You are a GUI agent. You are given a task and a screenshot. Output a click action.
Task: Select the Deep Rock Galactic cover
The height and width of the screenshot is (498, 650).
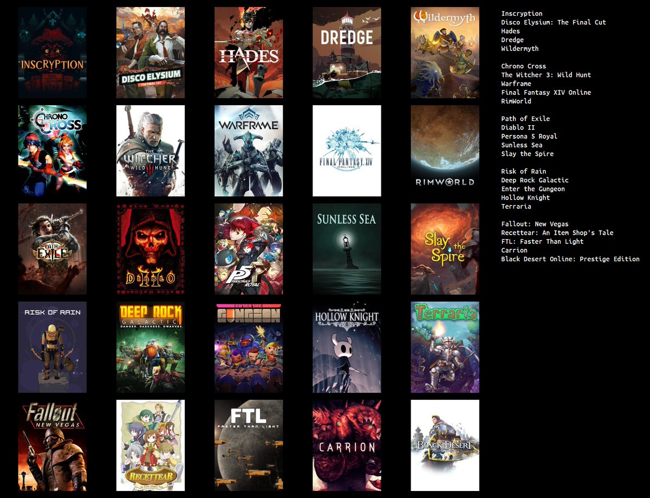[x=151, y=347]
